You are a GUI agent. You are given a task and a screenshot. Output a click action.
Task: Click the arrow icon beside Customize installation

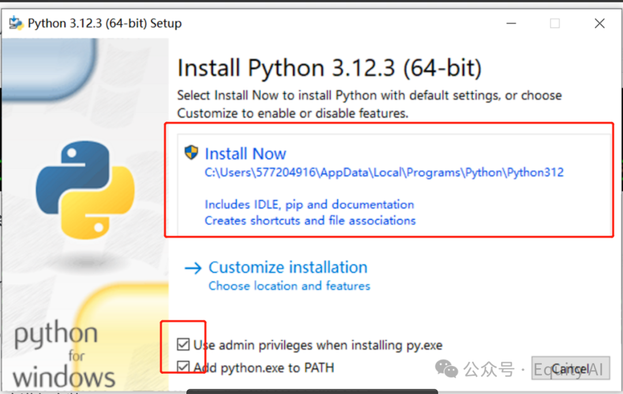193,268
